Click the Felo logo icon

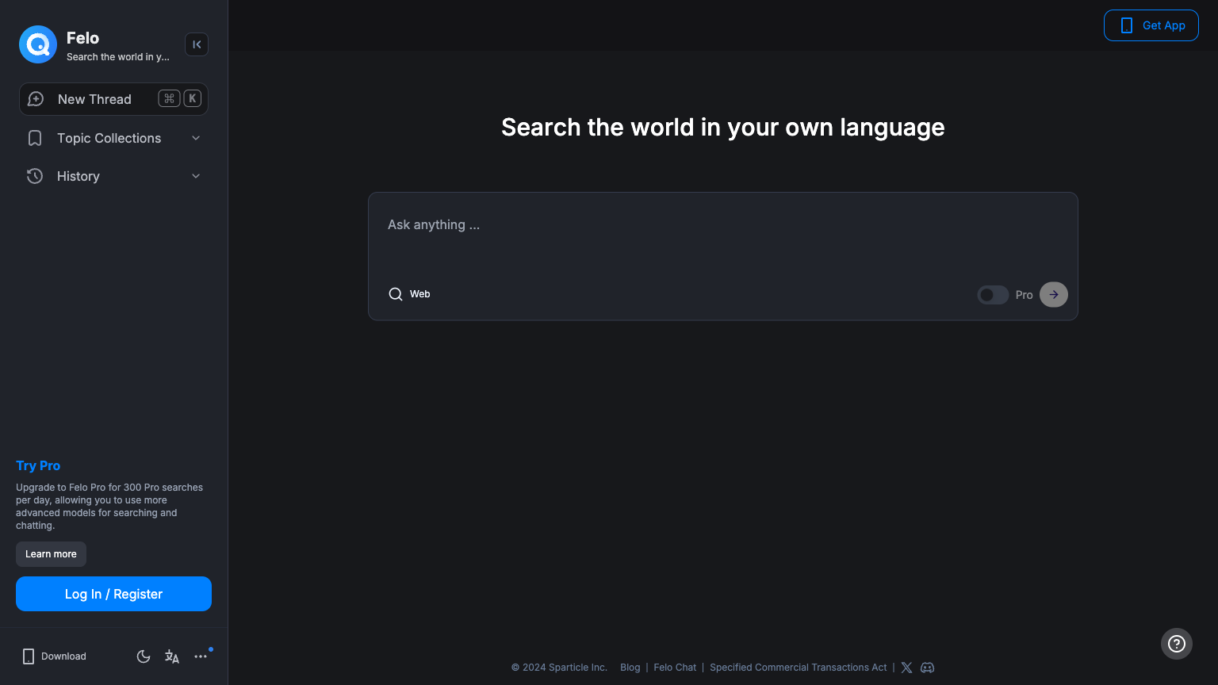(38, 44)
